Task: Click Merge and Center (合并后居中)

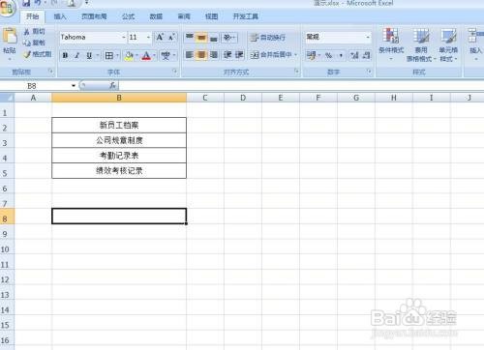Action: (274, 55)
